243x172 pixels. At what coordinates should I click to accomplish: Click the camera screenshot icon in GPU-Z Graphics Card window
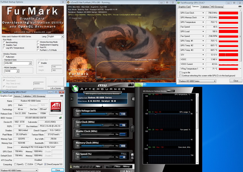62,96
